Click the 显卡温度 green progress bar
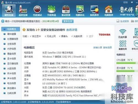This screenshot has height=104, width=138. tap(127, 71)
